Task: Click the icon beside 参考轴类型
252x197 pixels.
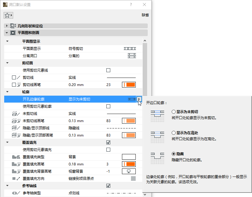Action: (16, 193)
